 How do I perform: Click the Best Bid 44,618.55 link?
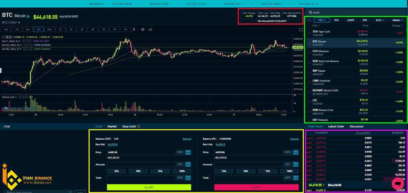pos(113,144)
